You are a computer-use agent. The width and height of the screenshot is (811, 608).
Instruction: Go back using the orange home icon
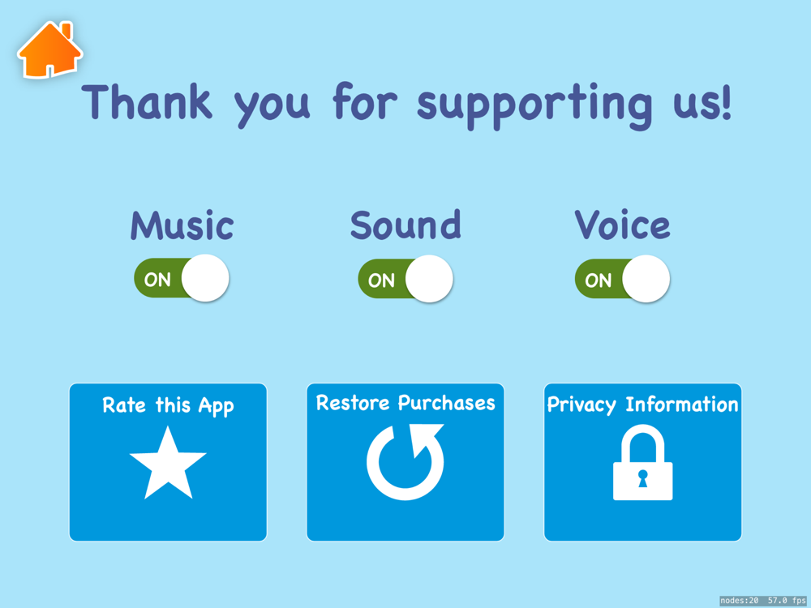point(49,49)
